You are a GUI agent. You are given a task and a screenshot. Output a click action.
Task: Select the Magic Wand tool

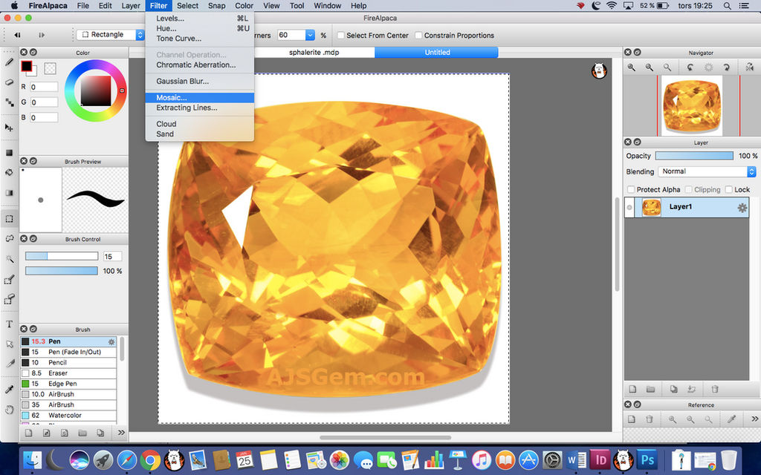pos(9,259)
